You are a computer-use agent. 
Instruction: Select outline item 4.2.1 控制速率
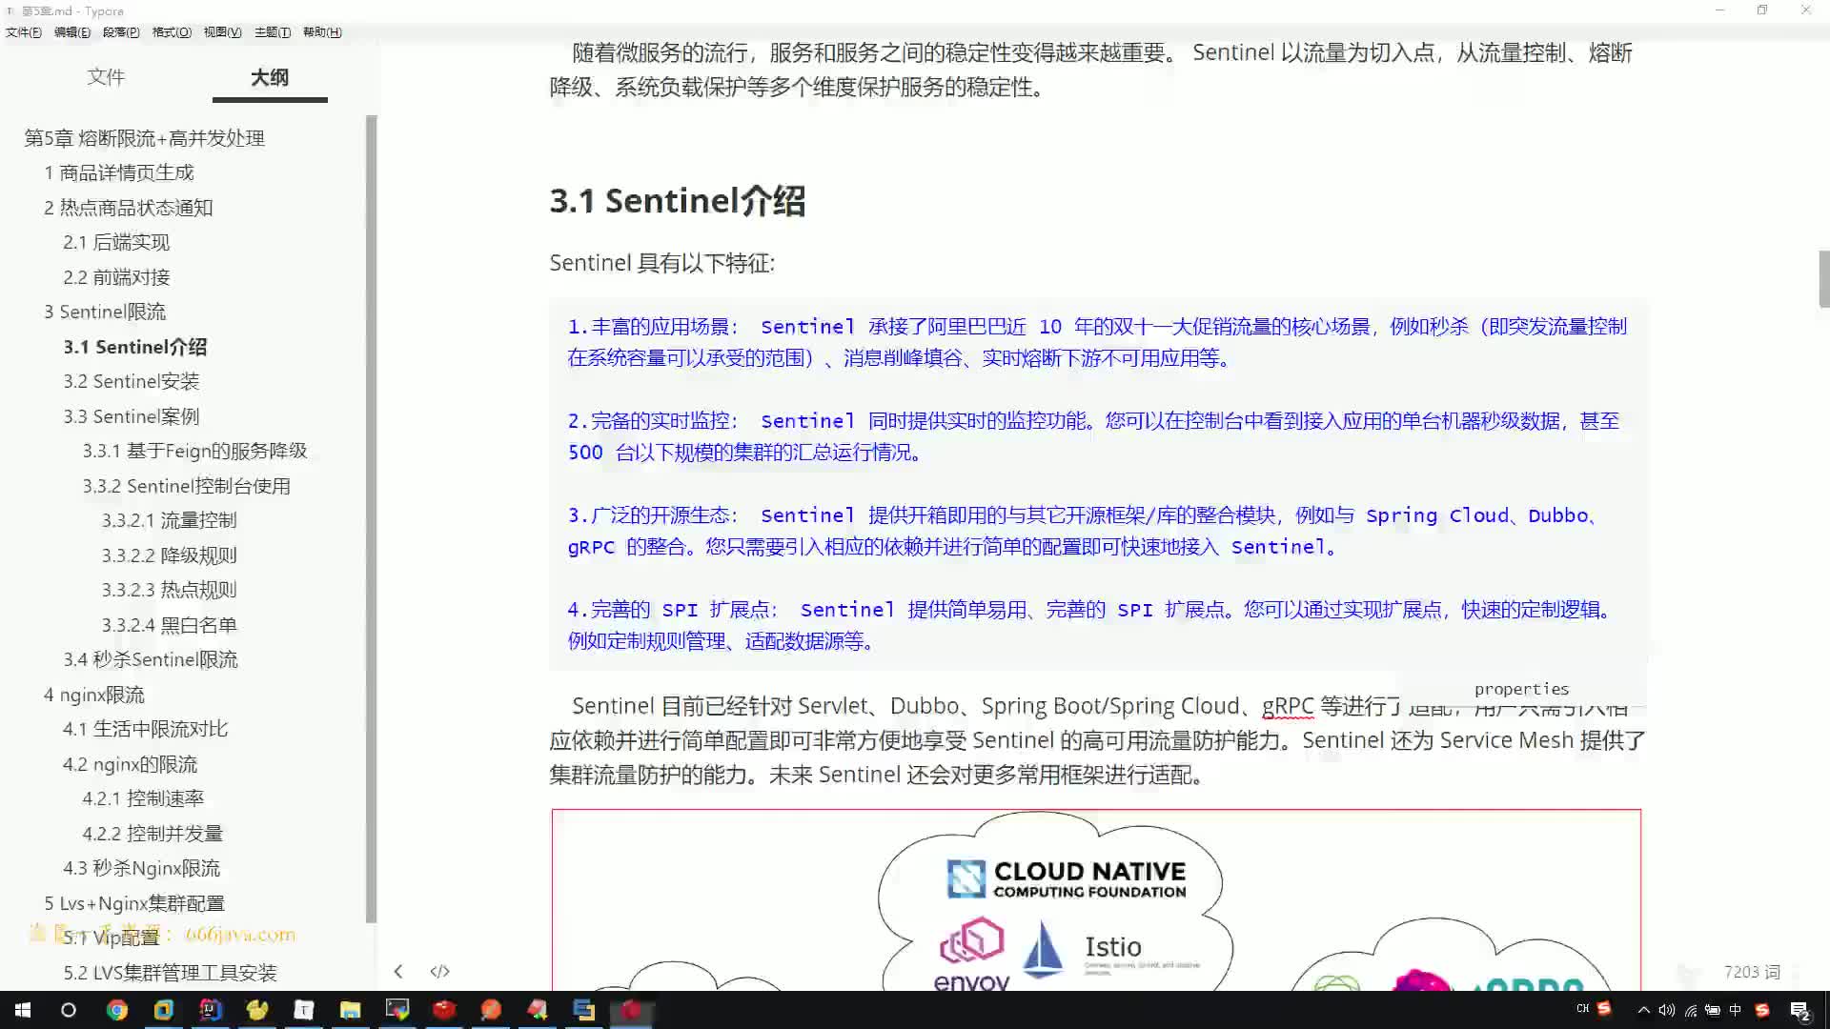143,798
